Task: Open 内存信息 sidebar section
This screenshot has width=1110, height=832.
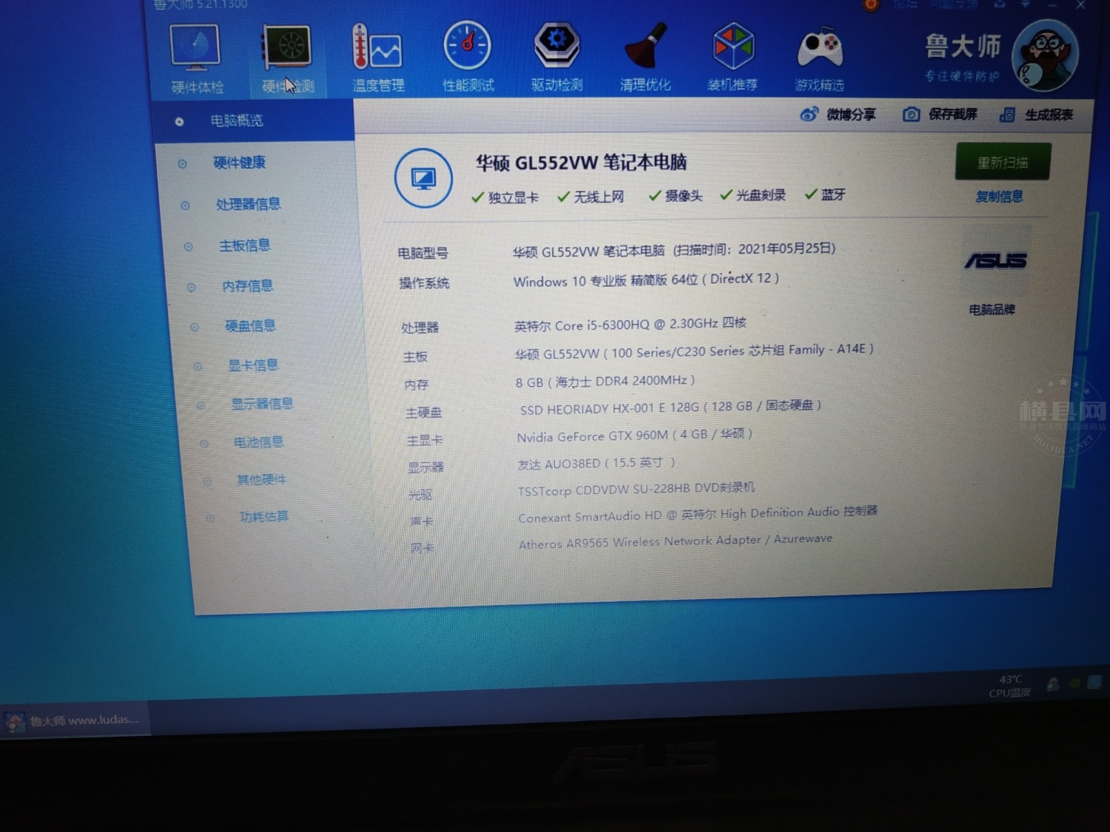Action: [x=247, y=285]
